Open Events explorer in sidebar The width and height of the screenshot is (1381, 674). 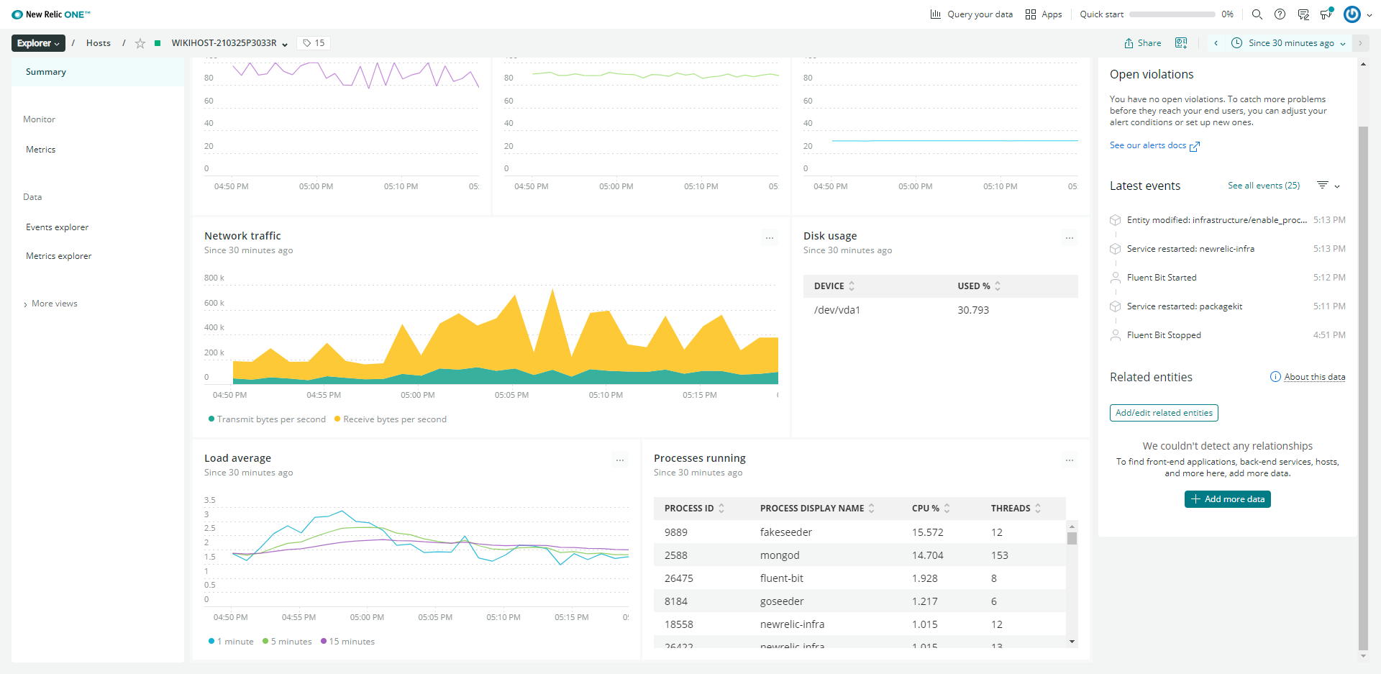pos(58,227)
